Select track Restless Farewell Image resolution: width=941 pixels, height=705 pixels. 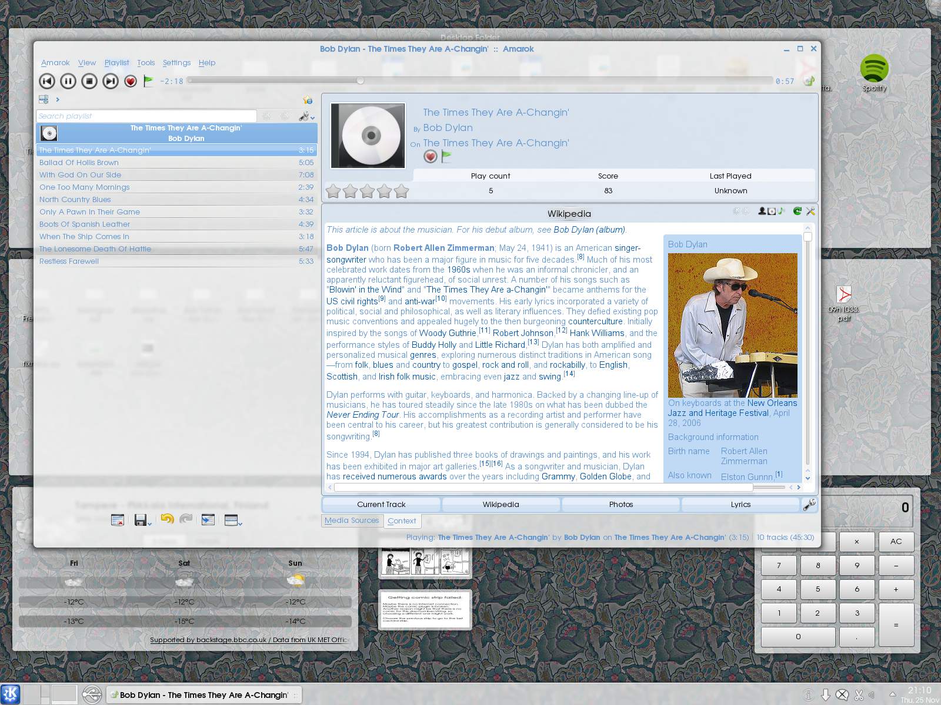click(x=176, y=261)
